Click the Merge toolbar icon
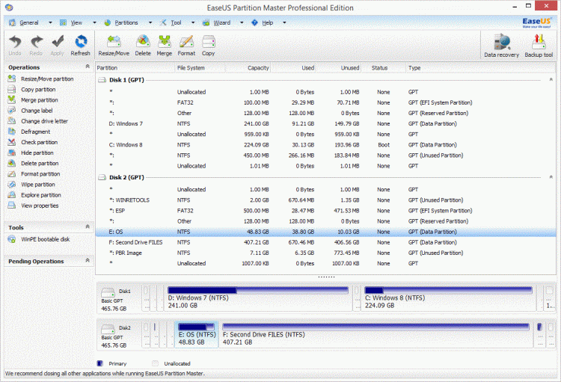This screenshot has width=561, height=382. [165, 46]
